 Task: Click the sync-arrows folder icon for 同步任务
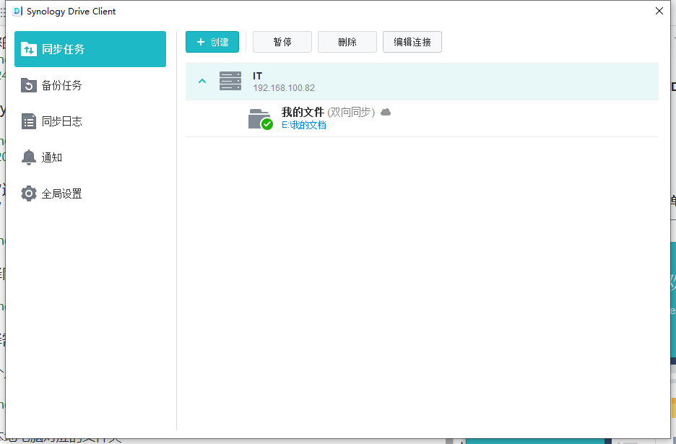coord(29,49)
